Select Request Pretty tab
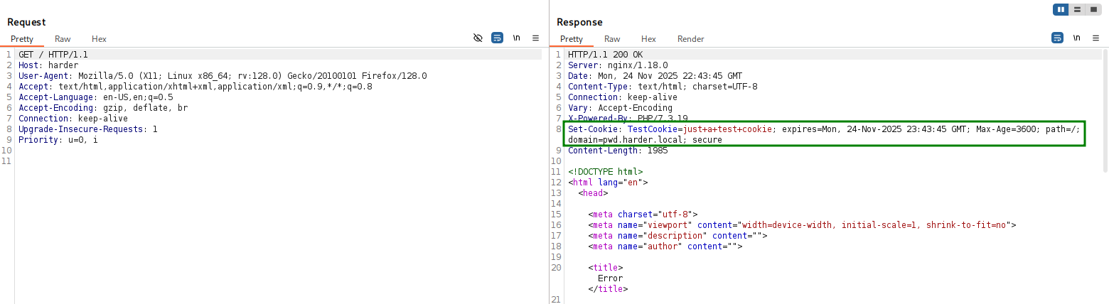The width and height of the screenshot is (1109, 304). pyautogui.click(x=22, y=39)
